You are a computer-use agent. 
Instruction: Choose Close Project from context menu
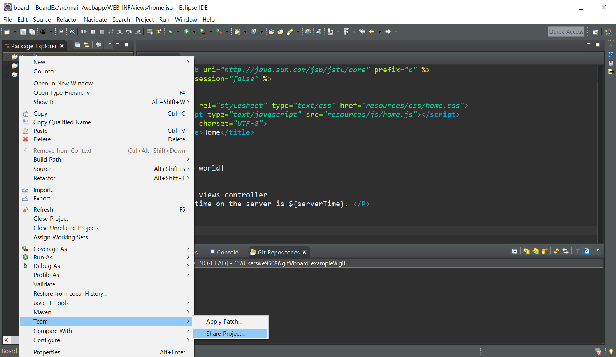(x=107, y=219)
